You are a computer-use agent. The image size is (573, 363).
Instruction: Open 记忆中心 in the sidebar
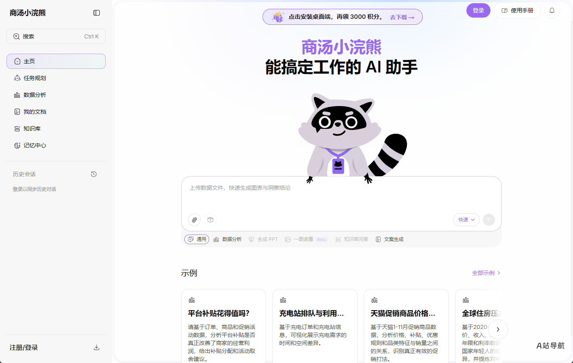(x=56, y=145)
